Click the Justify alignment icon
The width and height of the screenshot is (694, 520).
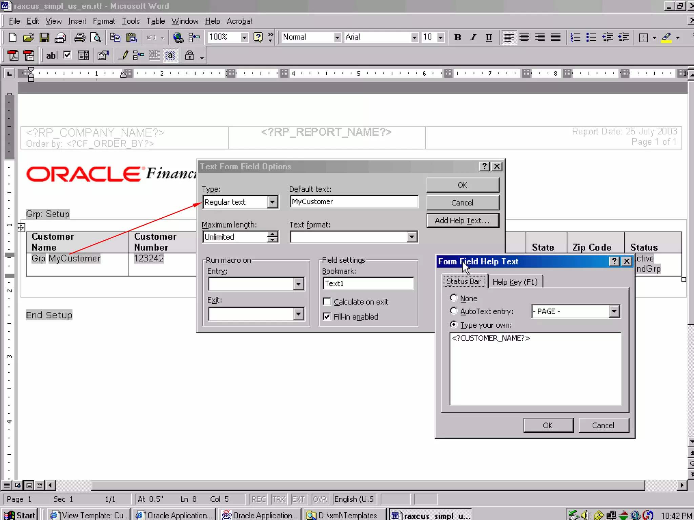click(x=555, y=37)
